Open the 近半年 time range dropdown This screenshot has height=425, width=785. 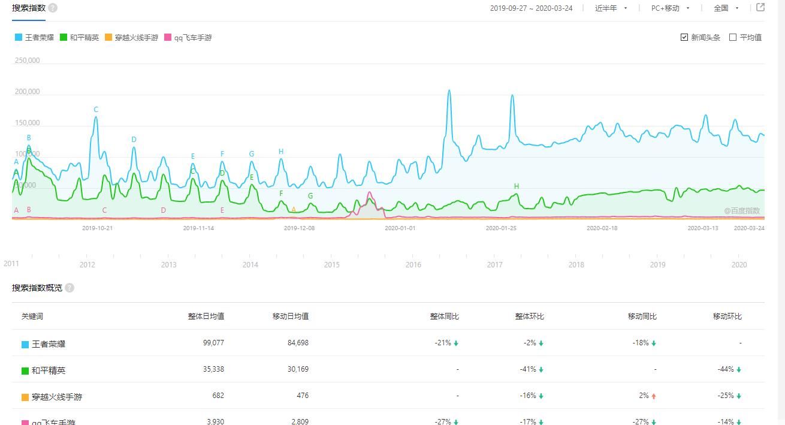click(x=611, y=8)
